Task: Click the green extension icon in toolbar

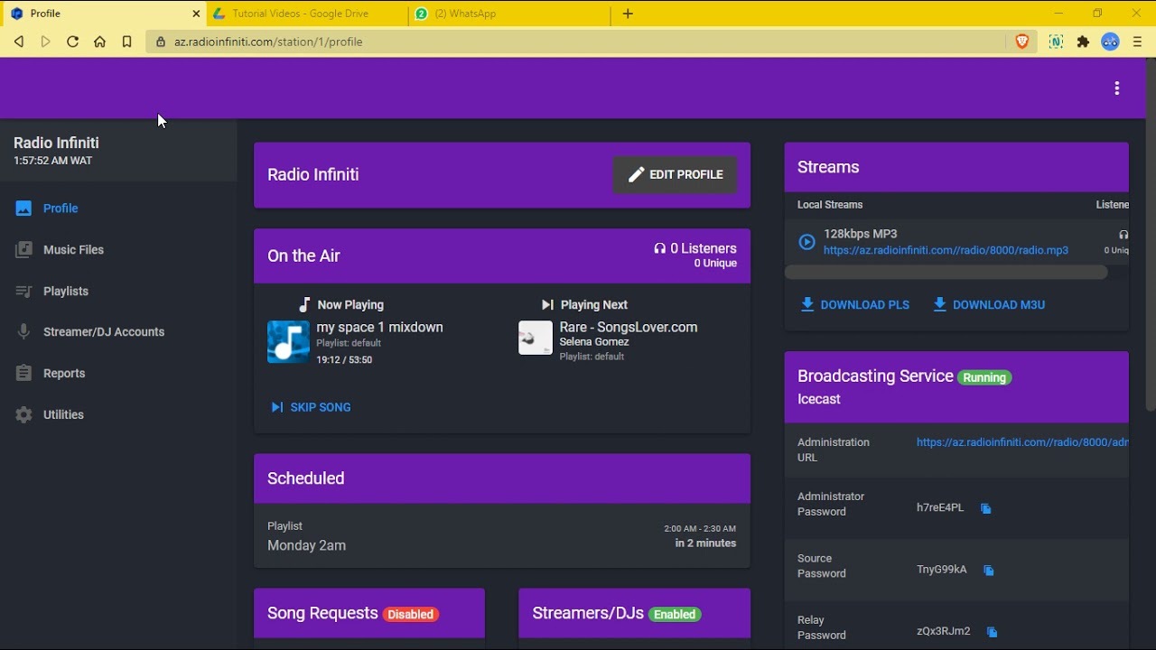Action: pos(1056,42)
